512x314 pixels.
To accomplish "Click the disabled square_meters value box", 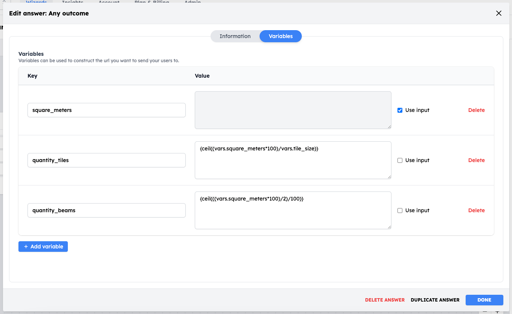I will click(293, 110).
